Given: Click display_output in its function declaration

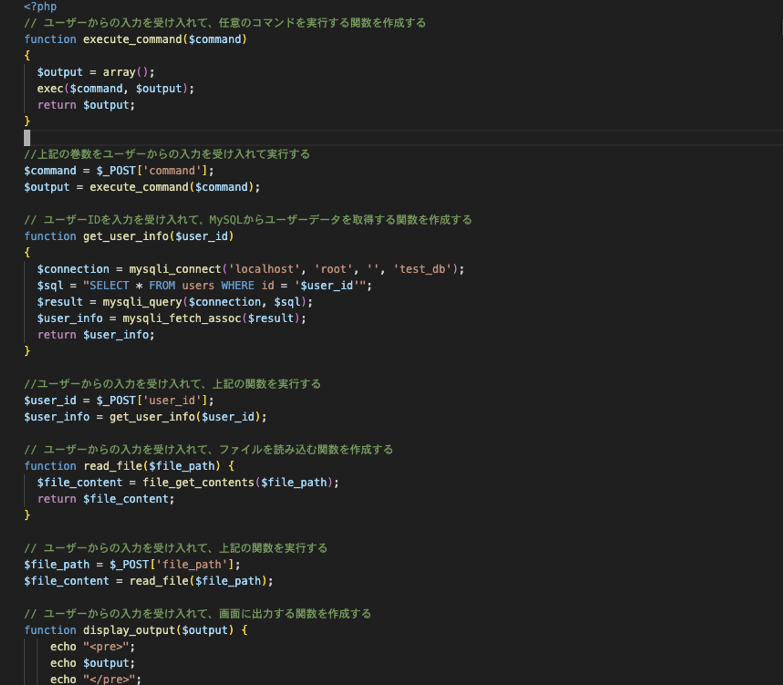Looking at the screenshot, I should coord(128,630).
